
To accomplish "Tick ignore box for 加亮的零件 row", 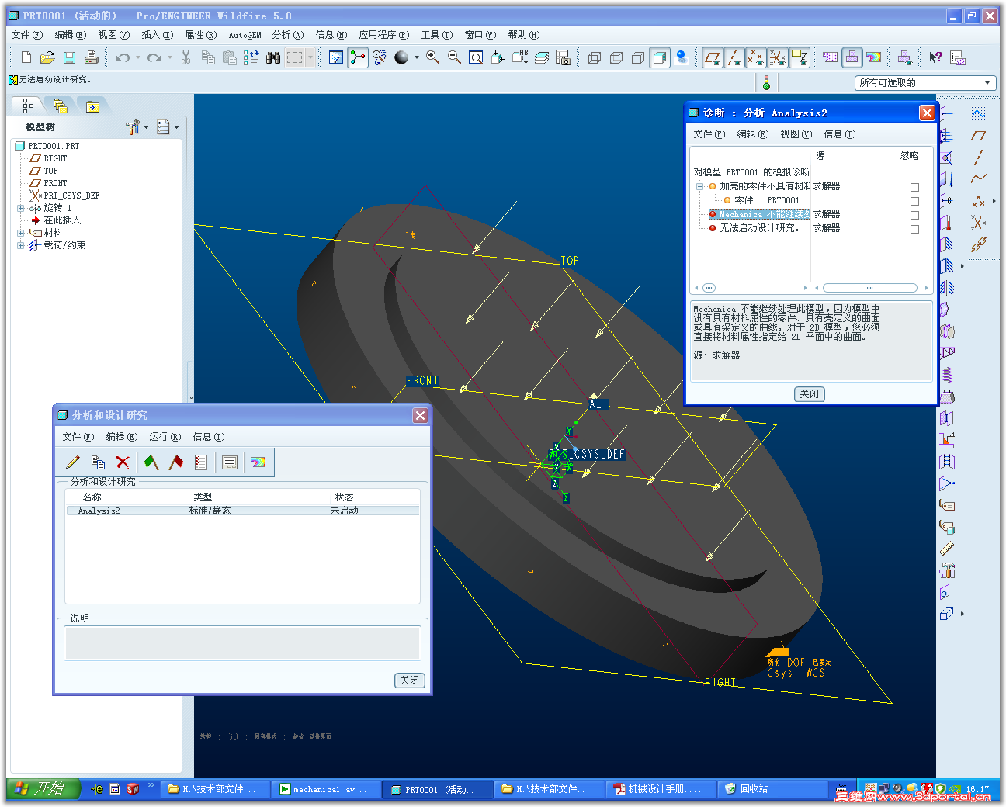I will (914, 187).
